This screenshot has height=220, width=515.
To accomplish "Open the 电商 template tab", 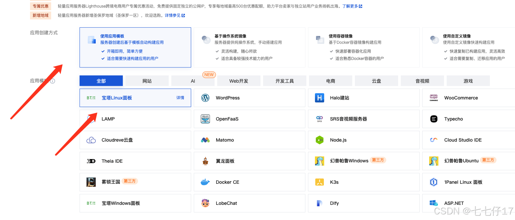I will click(330, 81).
